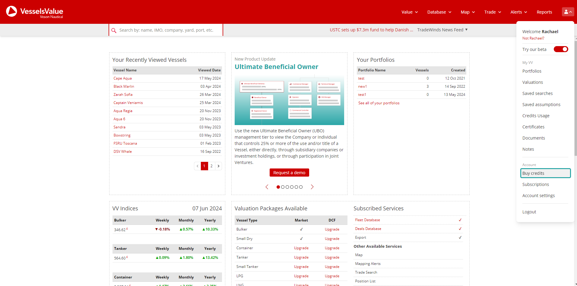The image size is (577, 286).
Task: Go to next carousel slide arrow
Action: click(312, 187)
